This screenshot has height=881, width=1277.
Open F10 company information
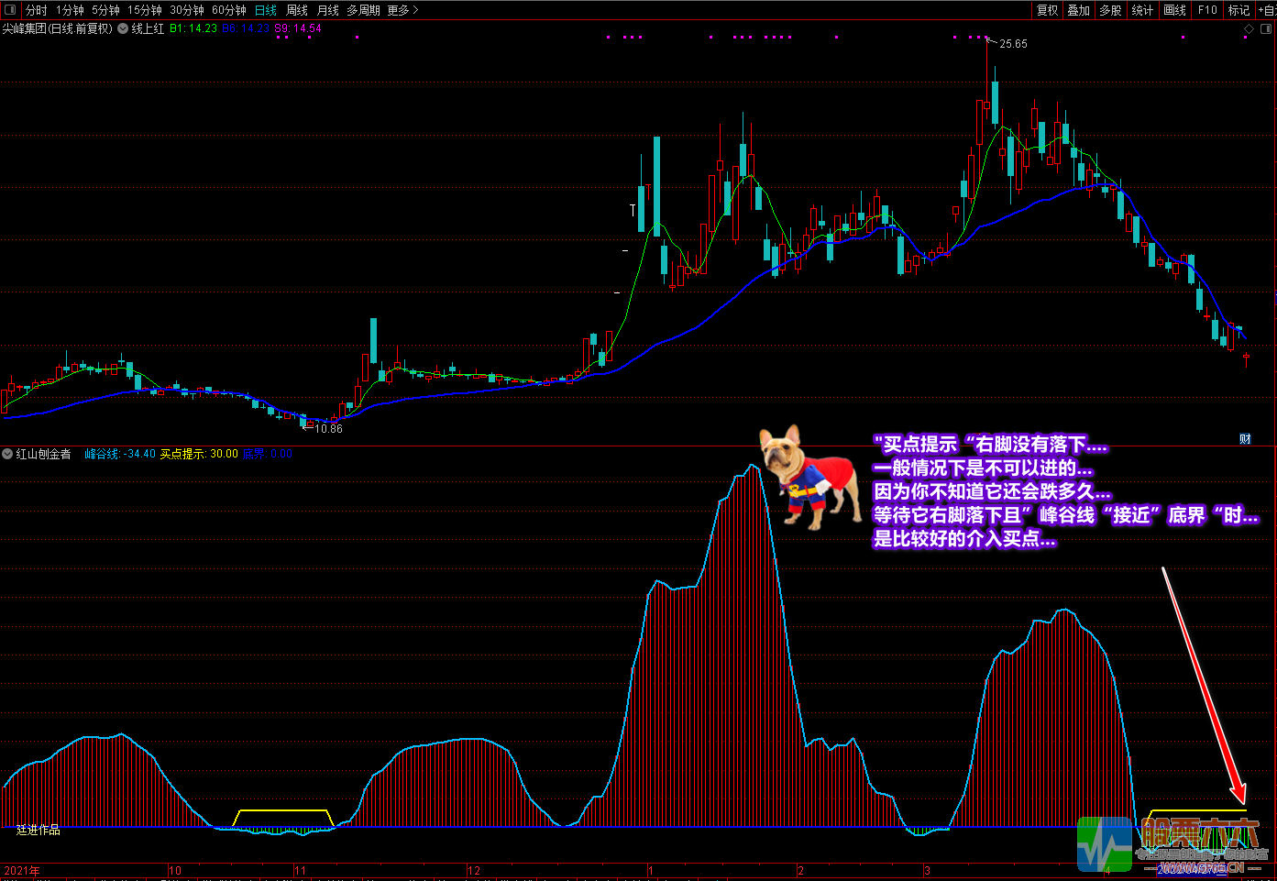click(x=1207, y=10)
